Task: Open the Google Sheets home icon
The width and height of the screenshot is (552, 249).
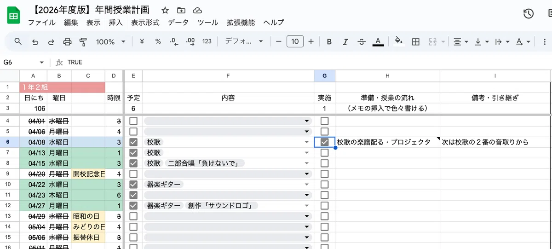Action: (x=13, y=16)
